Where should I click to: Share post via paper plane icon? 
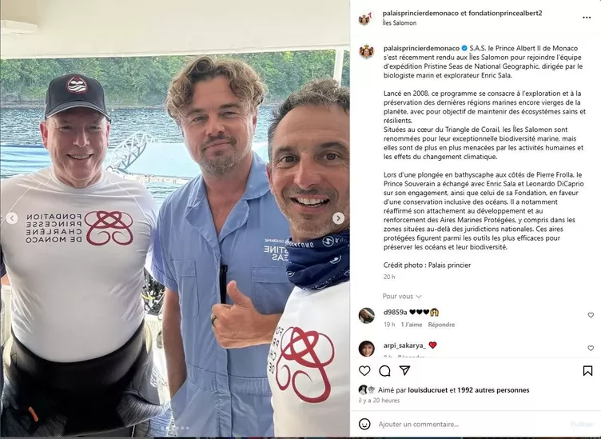[404, 370]
